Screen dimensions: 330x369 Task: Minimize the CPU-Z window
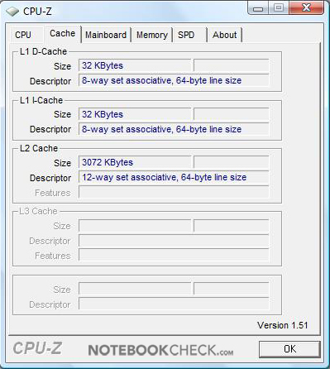click(x=258, y=8)
